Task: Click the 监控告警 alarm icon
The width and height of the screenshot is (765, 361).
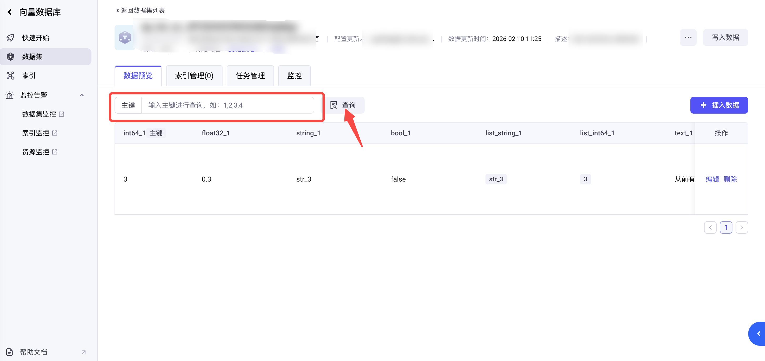Action: coord(9,95)
